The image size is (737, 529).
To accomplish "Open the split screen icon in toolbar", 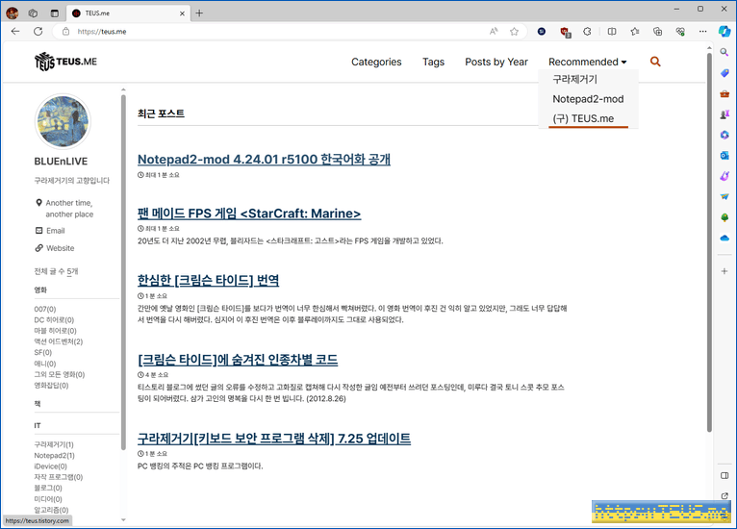I will pyautogui.click(x=611, y=31).
